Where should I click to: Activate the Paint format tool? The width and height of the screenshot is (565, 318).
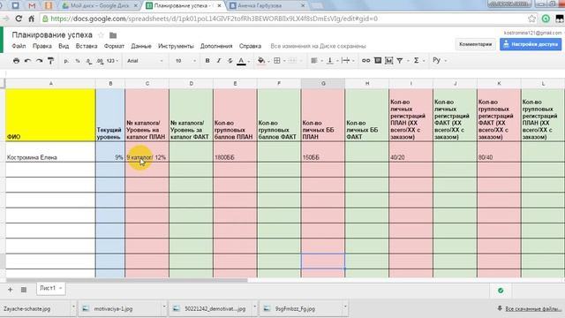(51, 61)
